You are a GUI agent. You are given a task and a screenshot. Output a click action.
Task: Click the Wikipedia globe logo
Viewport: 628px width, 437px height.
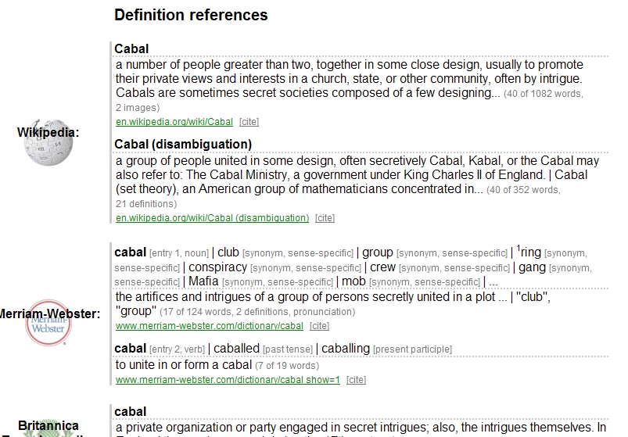coord(48,142)
